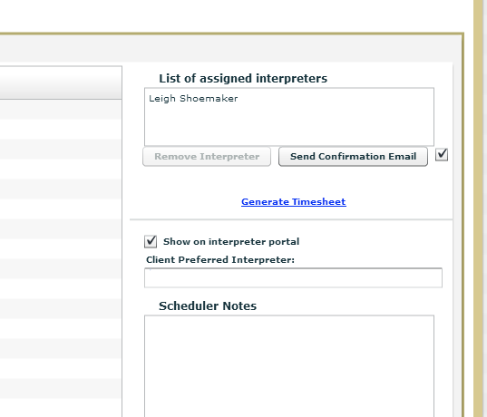Click the Send Confirmation Email button
487x417 pixels.
click(x=353, y=156)
